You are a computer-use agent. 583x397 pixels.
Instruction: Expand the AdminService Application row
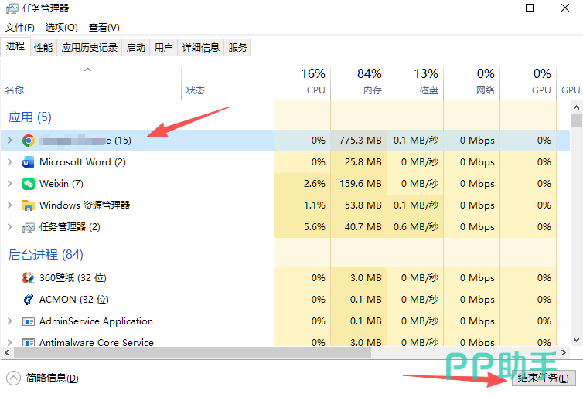pyautogui.click(x=10, y=321)
